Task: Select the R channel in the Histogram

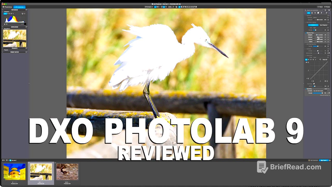Action: pos(8,14)
